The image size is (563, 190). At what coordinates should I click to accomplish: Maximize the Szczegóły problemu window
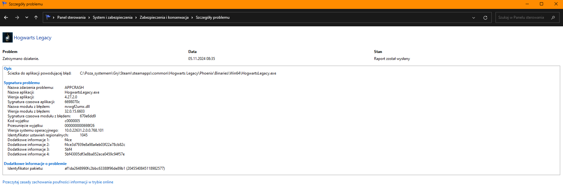point(541,4)
